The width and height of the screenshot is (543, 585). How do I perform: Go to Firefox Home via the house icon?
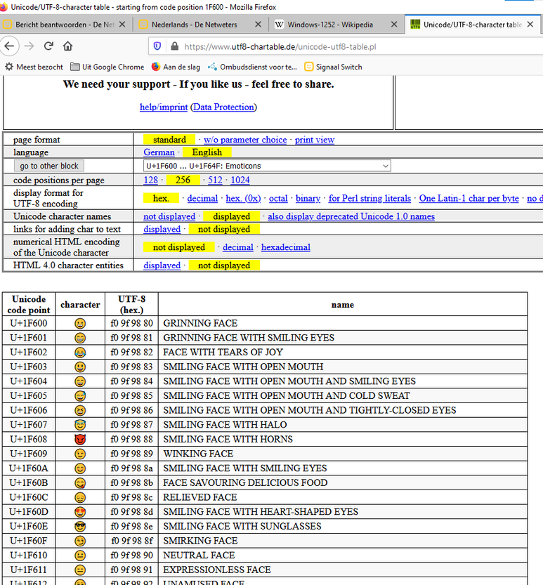(x=67, y=46)
